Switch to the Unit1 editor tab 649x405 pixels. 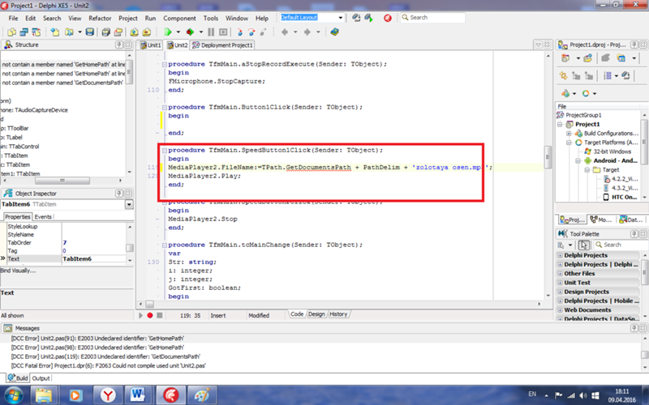click(x=150, y=45)
